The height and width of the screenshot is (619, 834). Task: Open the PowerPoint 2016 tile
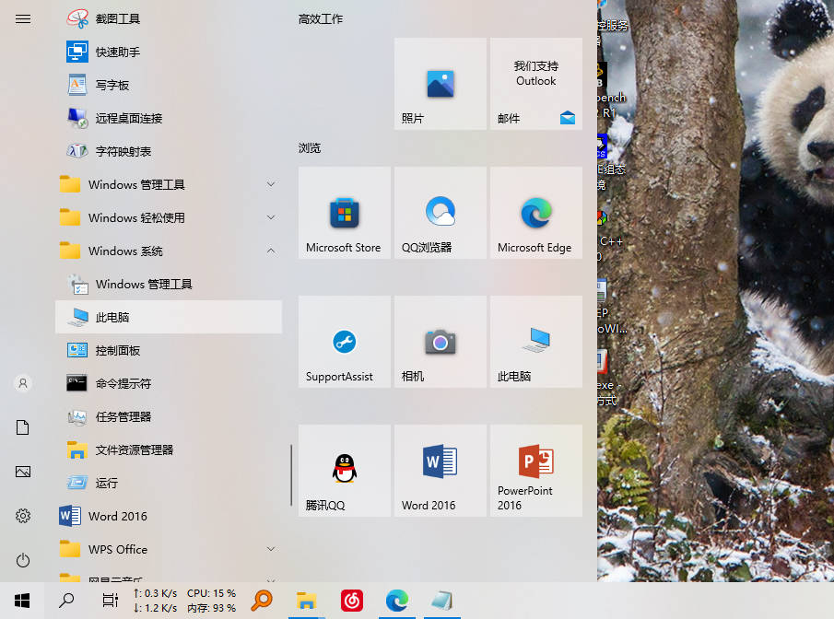point(535,470)
